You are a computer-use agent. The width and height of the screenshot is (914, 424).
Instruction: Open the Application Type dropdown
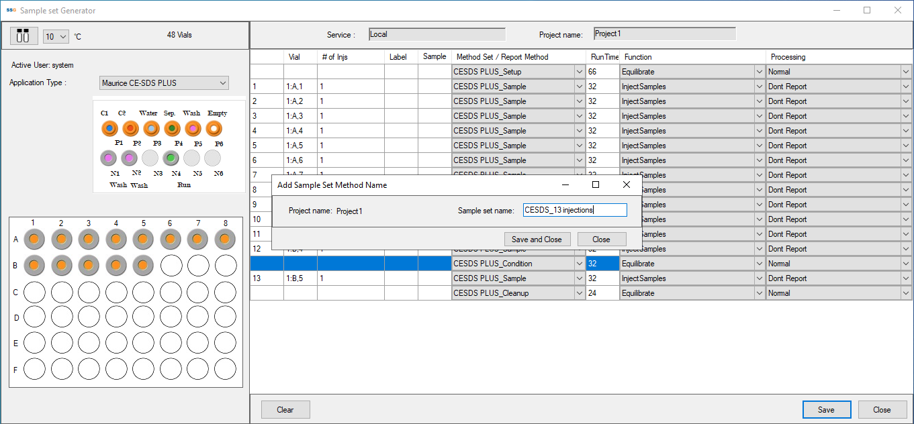click(164, 83)
